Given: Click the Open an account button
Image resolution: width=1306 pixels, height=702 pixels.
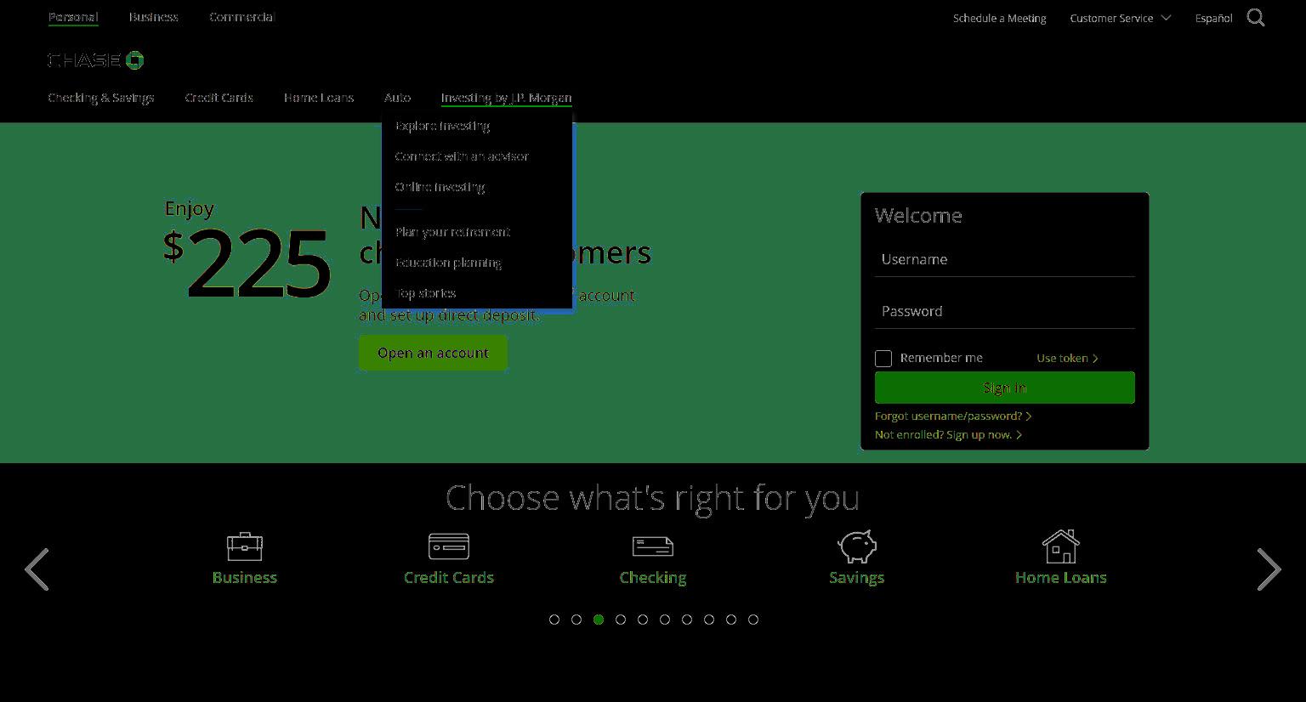Looking at the screenshot, I should [433, 353].
